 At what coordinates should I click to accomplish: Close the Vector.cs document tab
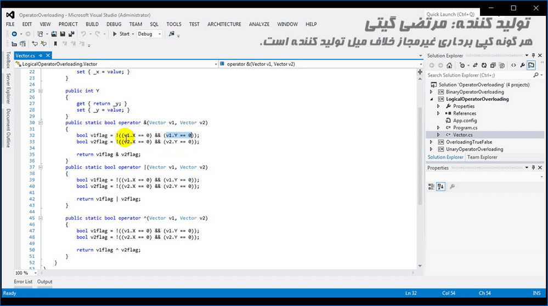coord(48,55)
